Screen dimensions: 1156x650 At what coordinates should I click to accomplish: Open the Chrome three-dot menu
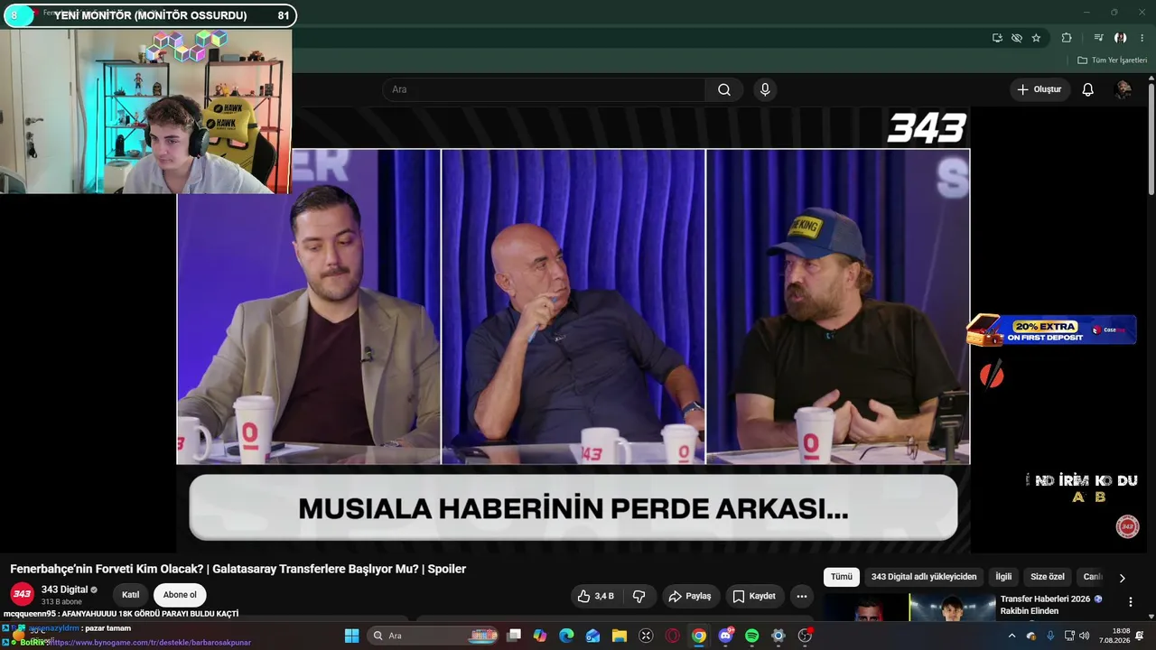click(1142, 38)
